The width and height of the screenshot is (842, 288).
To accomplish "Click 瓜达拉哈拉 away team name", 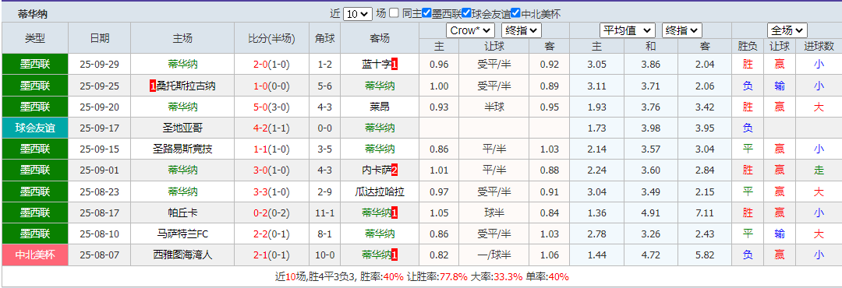I will 380,191.
